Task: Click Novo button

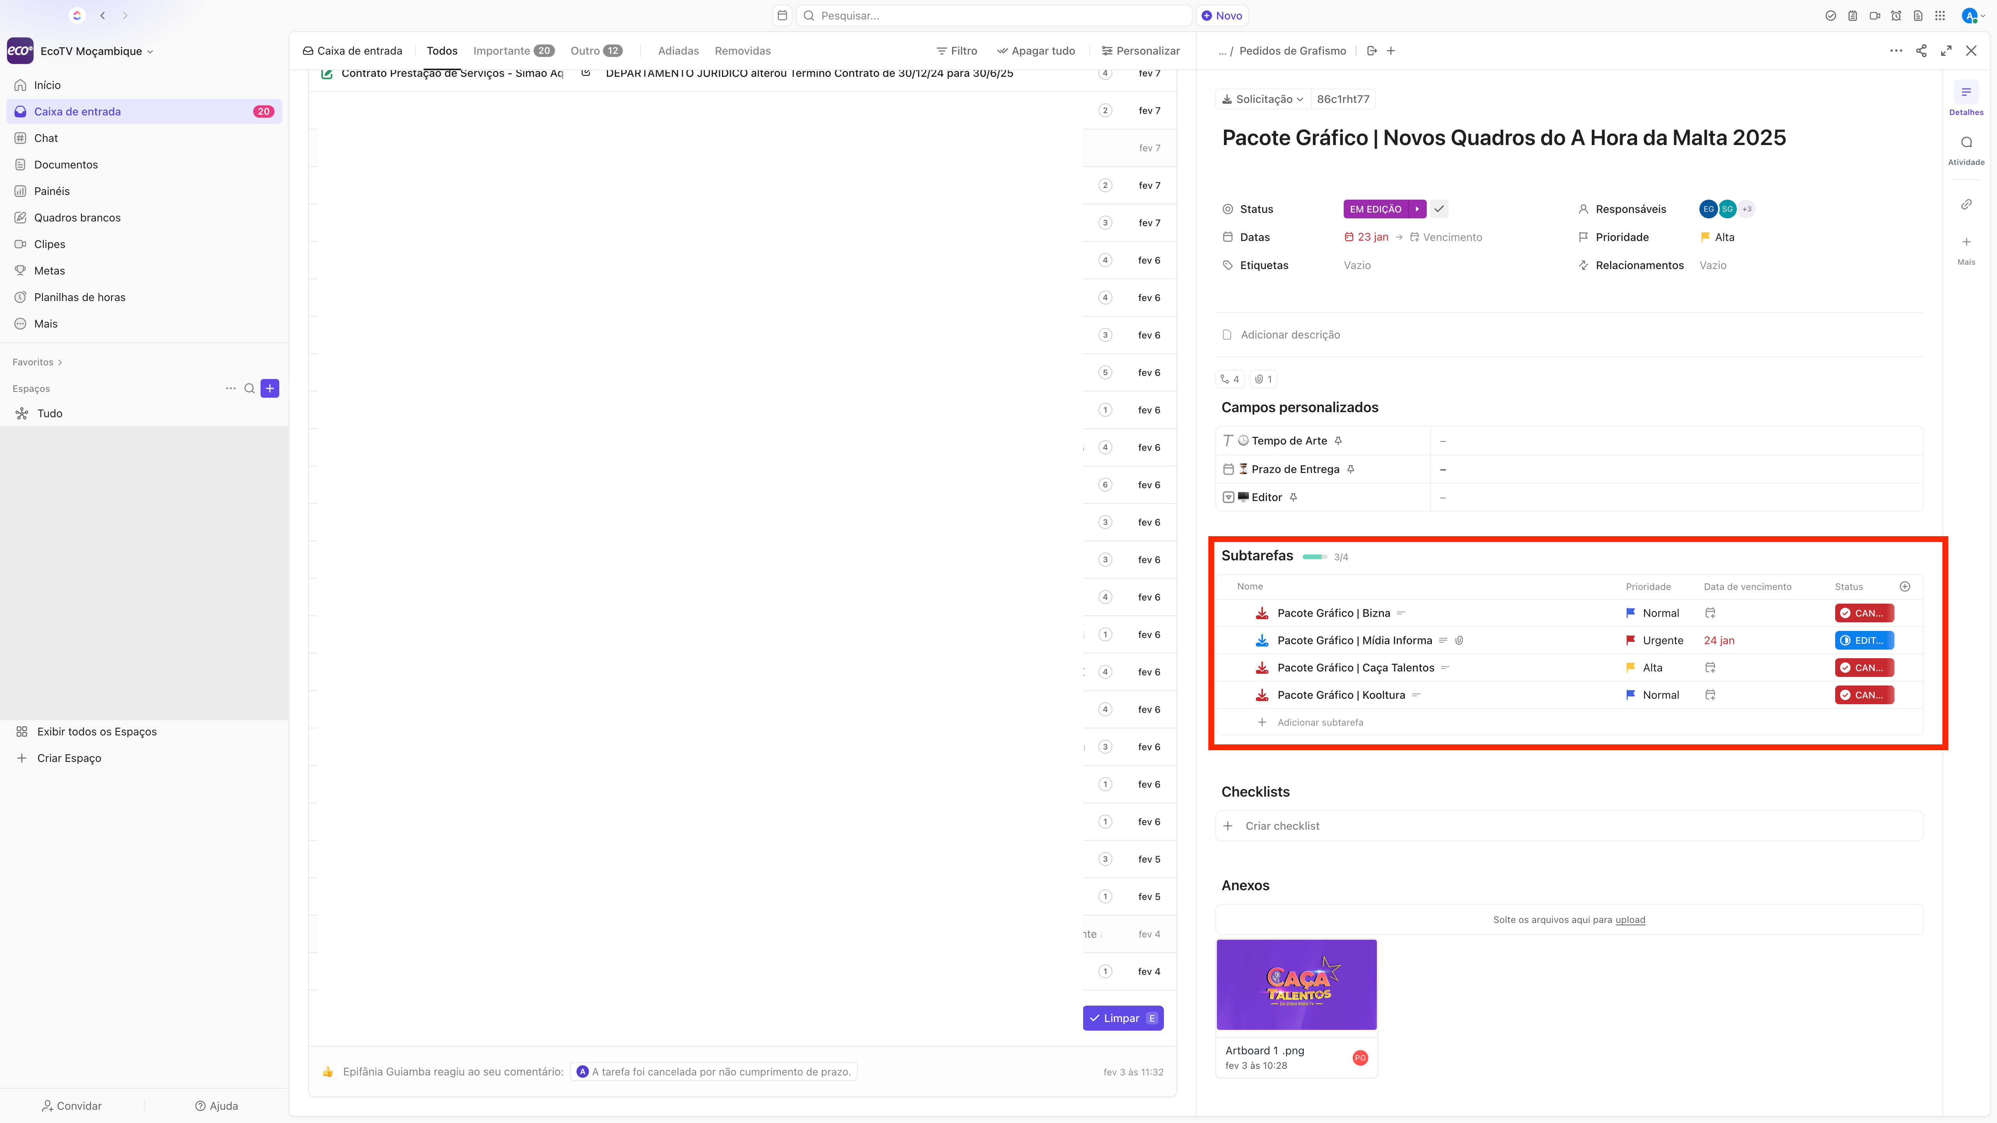Action: (1222, 16)
